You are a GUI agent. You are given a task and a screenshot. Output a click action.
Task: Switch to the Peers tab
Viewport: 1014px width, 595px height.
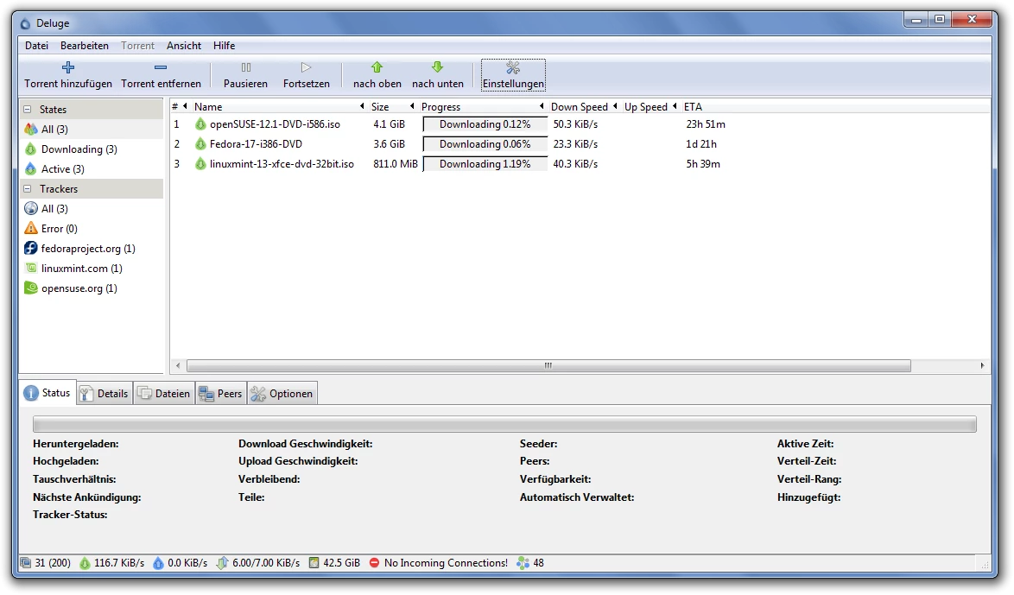[x=221, y=394]
